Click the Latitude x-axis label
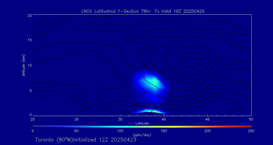273x145 pixels. [142, 124]
